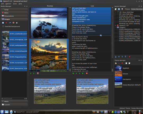The width and height of the screenshot is (143, 114).
Task: Load images icon in Media Manager toolbar
Action: pos(3,23)
